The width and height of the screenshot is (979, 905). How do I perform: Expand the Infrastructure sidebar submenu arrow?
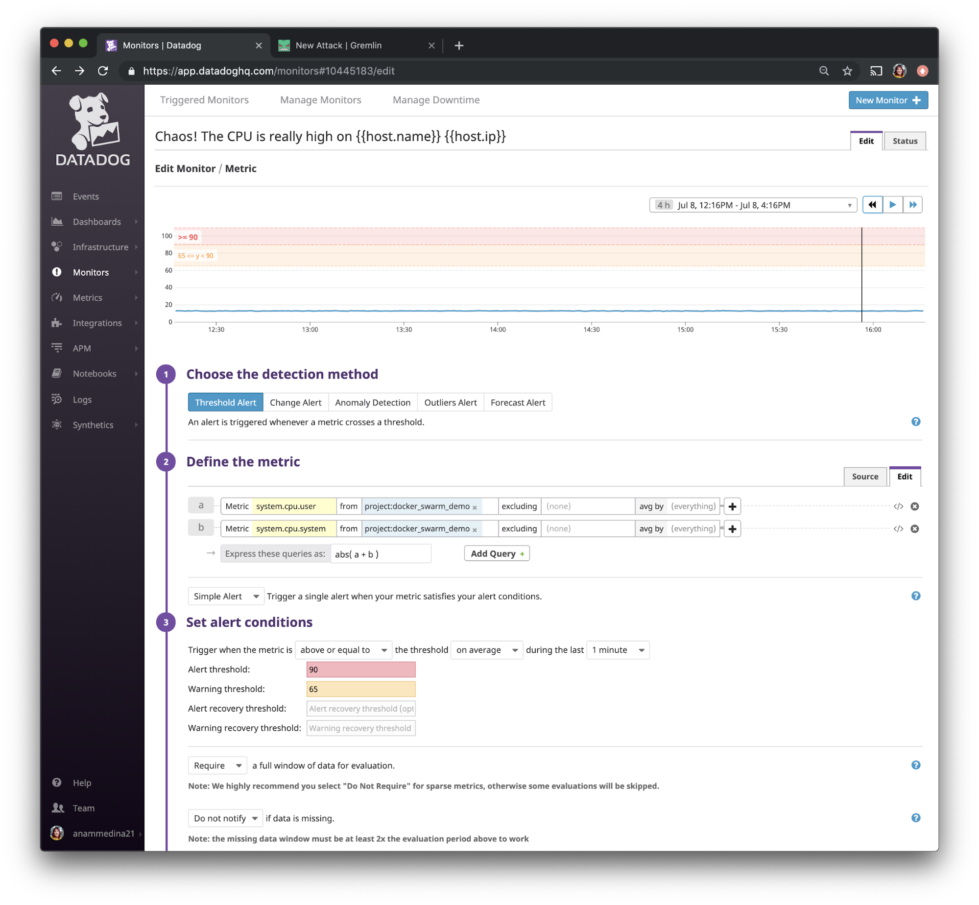pos(136,247)
